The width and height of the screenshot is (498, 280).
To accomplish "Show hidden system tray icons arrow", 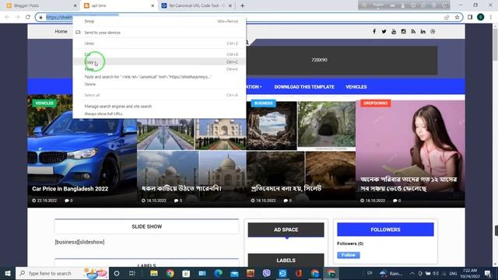I will coord(412,273).
